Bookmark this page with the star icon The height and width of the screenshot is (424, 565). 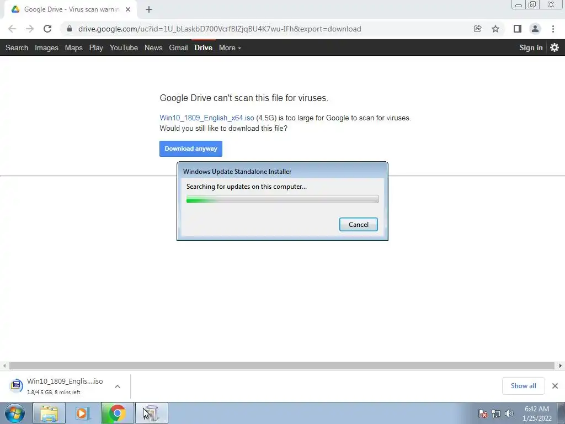coord(495,29)
